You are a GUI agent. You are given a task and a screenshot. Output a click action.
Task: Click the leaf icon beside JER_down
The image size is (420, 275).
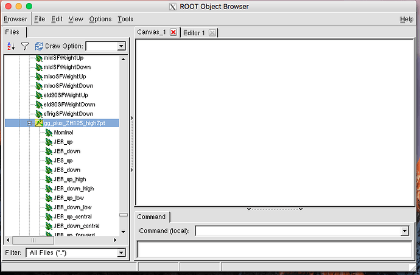[49, 151]
